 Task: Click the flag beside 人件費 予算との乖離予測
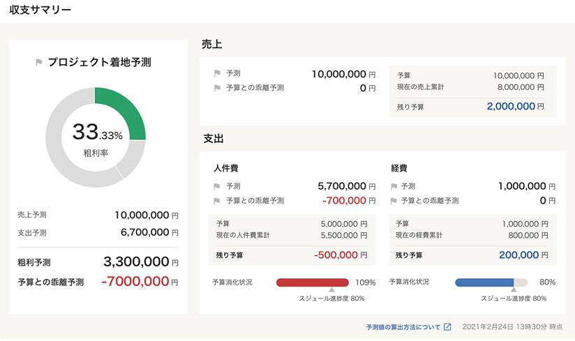217,201
